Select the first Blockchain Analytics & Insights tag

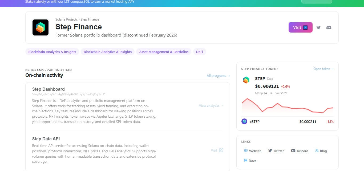[x=52, y=52]
